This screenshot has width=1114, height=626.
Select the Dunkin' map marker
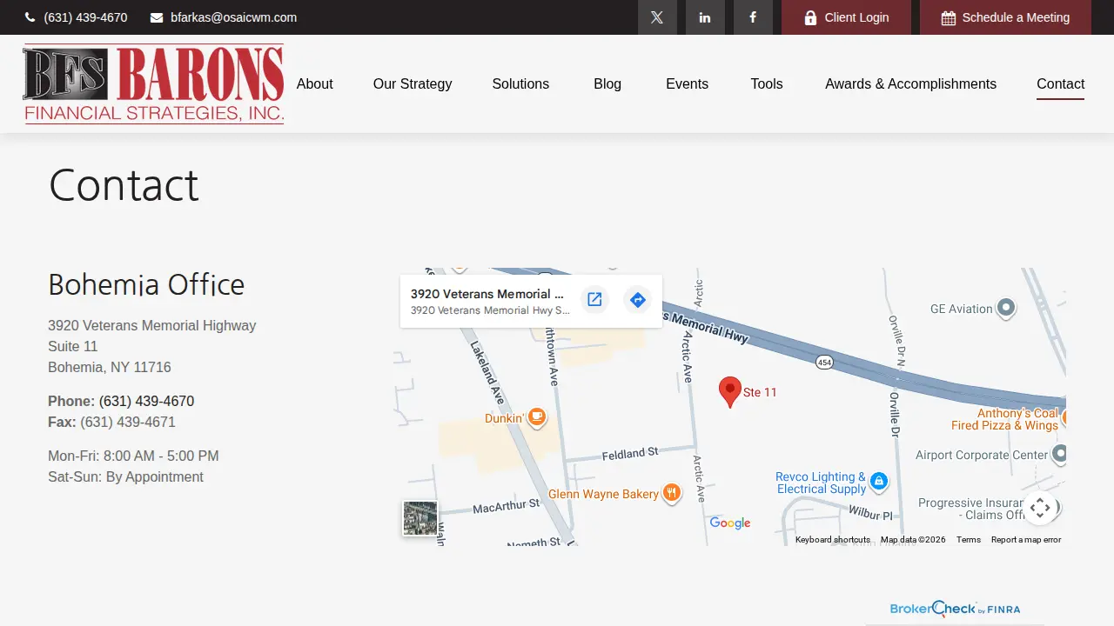pos(537,418)
